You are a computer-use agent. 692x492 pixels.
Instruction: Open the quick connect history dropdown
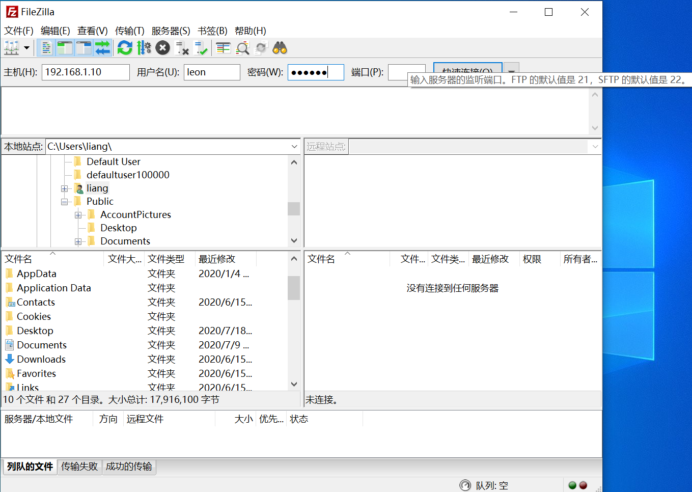[512, 68]
